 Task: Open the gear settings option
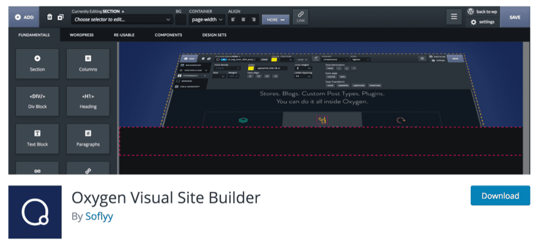(x=482, y=22)
